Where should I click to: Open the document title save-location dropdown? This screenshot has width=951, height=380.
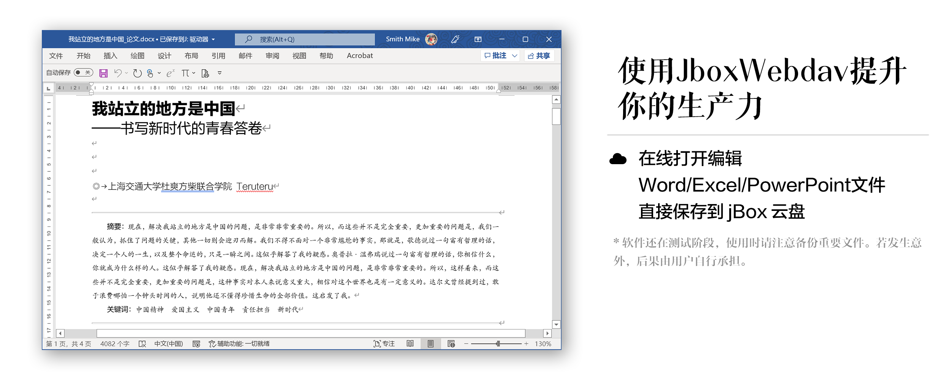point(213,39)
